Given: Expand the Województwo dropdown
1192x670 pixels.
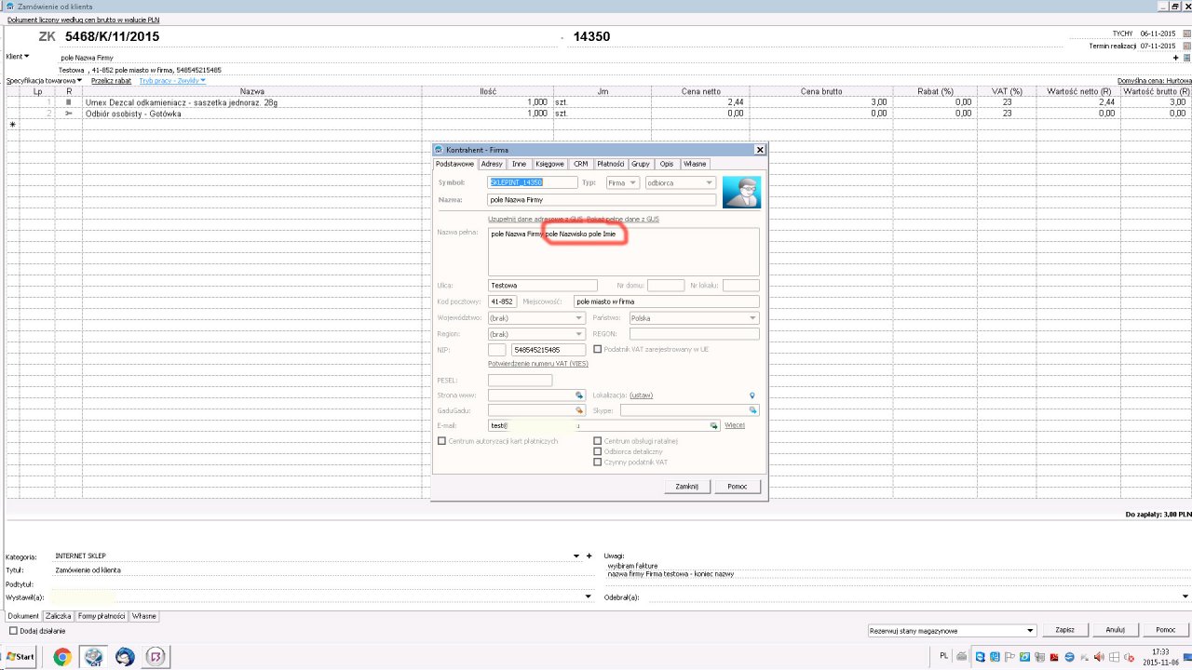Looking at the screenshot, I should (535, 318).
